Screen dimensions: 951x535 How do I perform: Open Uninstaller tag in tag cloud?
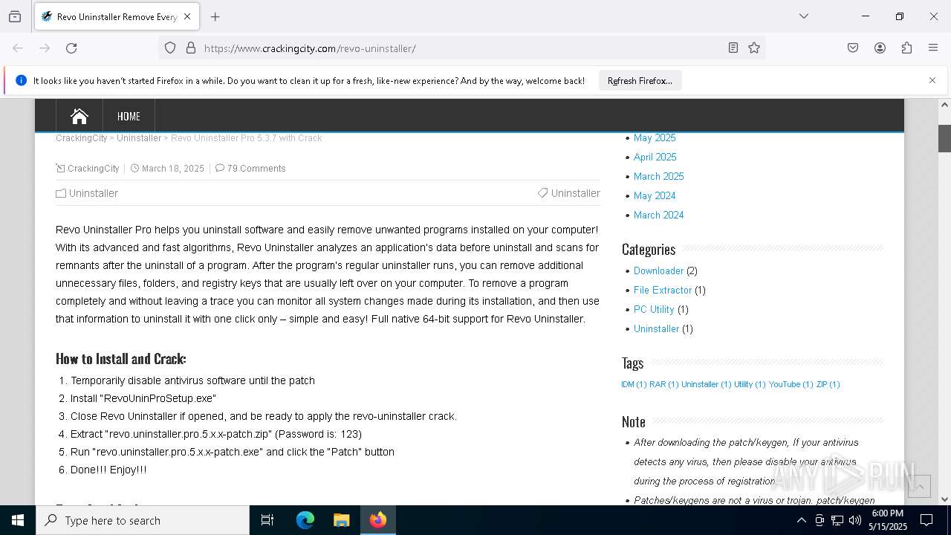tap(707, 385)
